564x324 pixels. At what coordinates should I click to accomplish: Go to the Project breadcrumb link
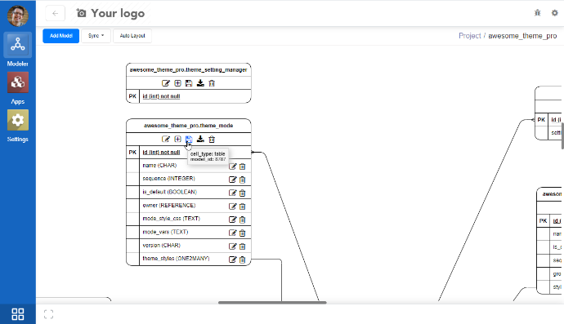[470, 36]
